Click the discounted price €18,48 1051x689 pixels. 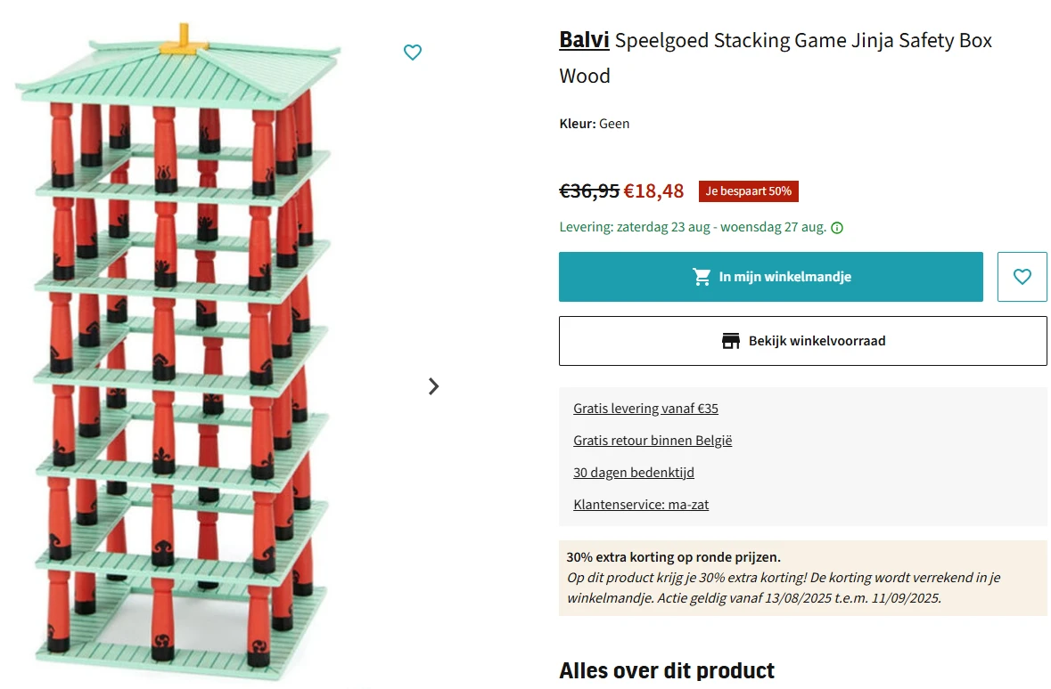tap(654, 190)
